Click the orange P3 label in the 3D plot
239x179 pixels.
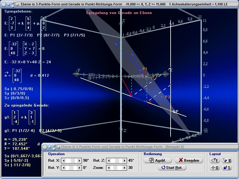point(167,97)
